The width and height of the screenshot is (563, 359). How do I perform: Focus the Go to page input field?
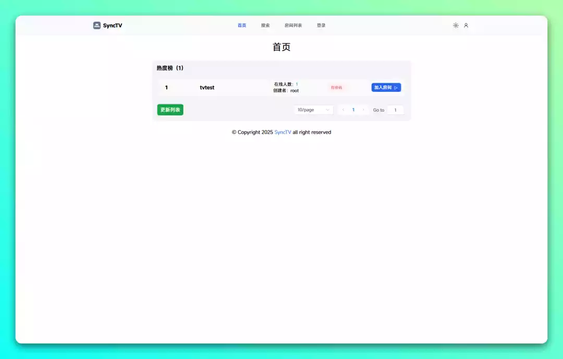pos(395,110)
